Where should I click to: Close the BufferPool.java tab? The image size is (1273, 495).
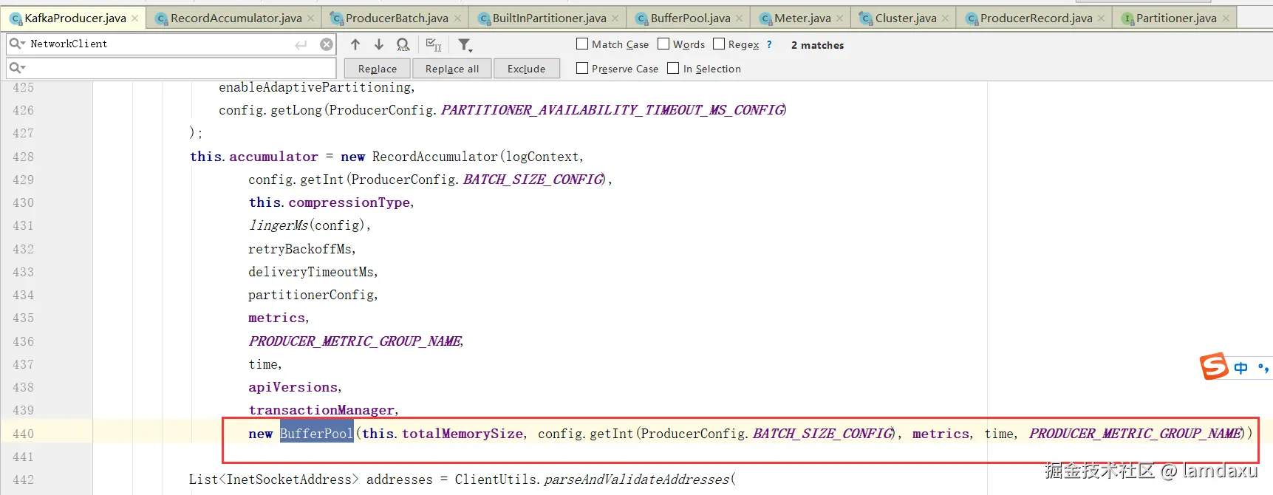click(x=739, y=18)
